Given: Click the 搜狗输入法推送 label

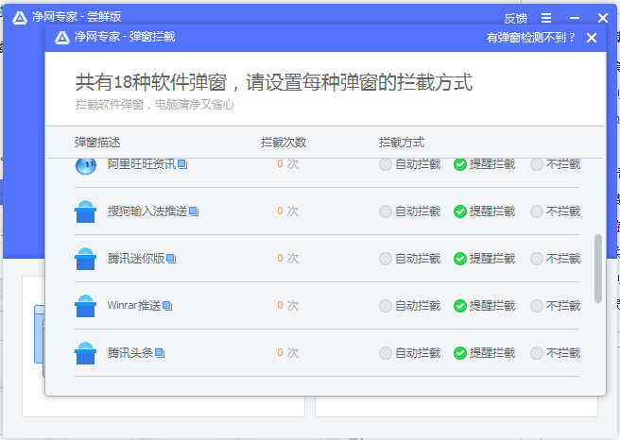Looking at the screenshot, I should [x=147, y=212].
